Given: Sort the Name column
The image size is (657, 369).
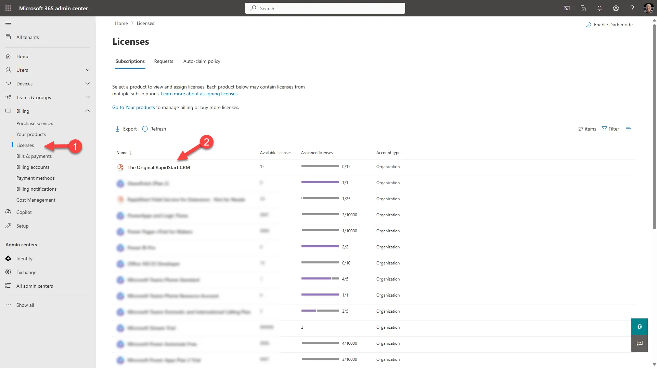Looking at the screenshot, I should coord(124,153).
